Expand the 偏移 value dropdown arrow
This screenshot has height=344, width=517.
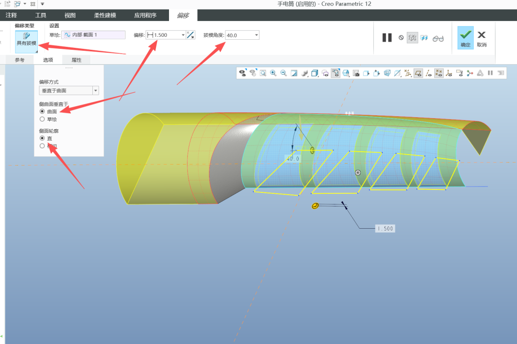click(x=183, y=35)
